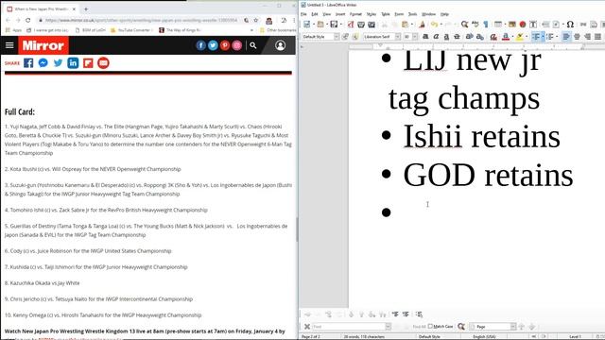Image resolution: width=605 pixels, height=340 pixels.
Task: Click the Save document icon in Writer
Action: (334, 25)
